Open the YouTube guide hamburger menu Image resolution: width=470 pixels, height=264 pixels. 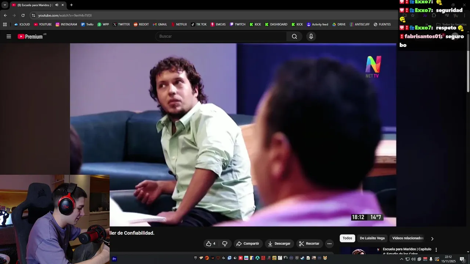click(x=9, y=36)
